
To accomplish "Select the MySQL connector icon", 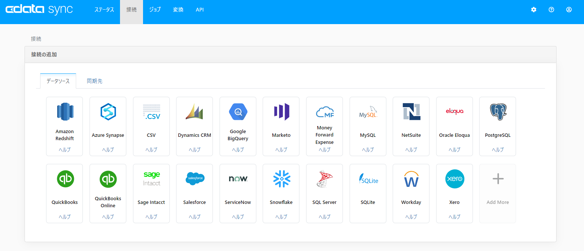I will (368, 112).
